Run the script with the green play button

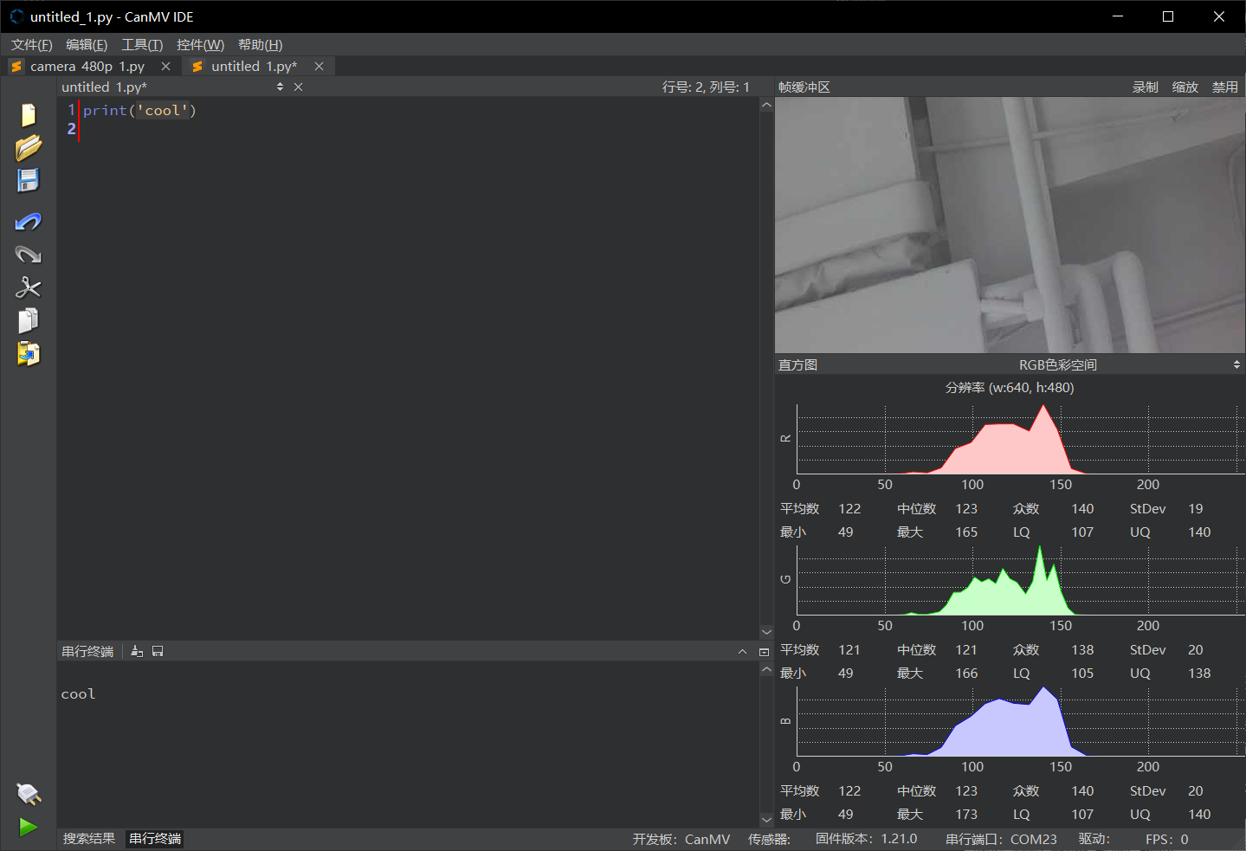pyautogui.click(x=28, y=827)
